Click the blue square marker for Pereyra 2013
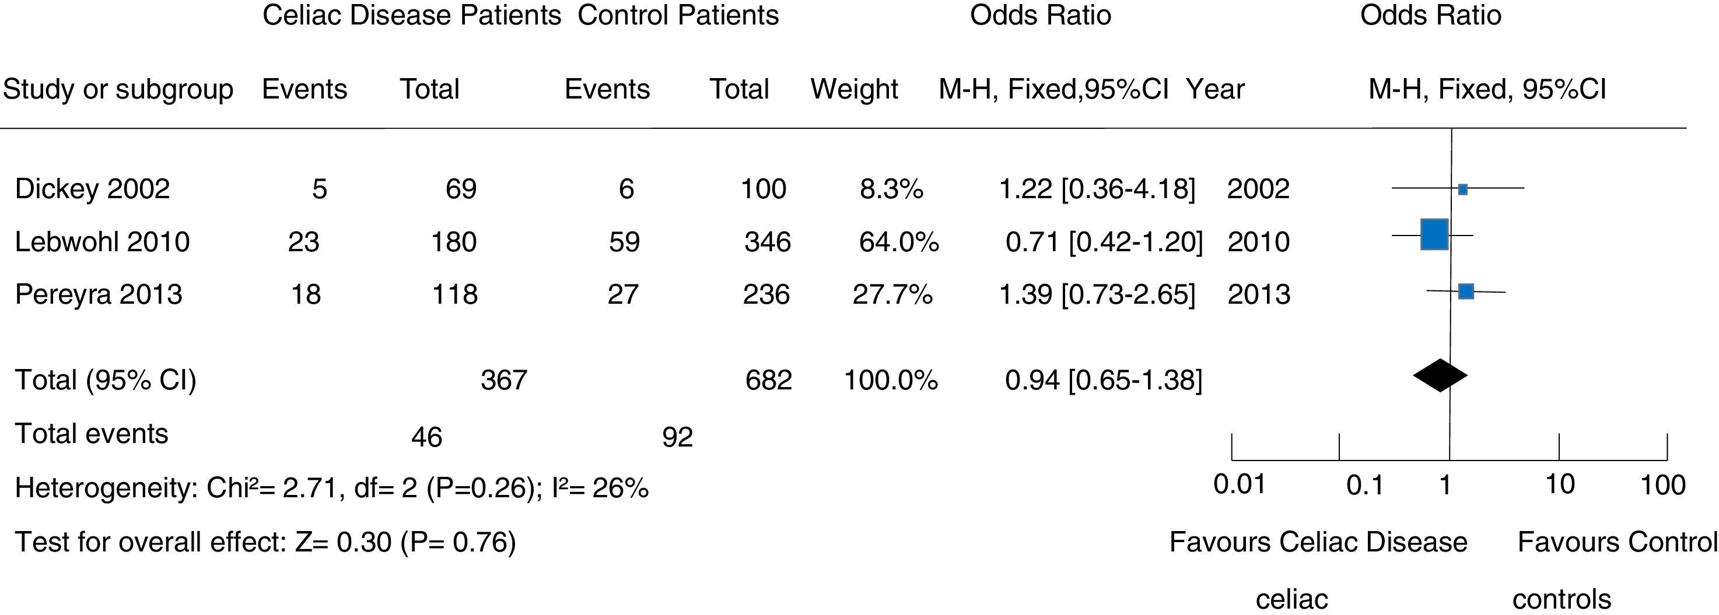Viewport: 1719px width, 615px height. (1466, 291)
